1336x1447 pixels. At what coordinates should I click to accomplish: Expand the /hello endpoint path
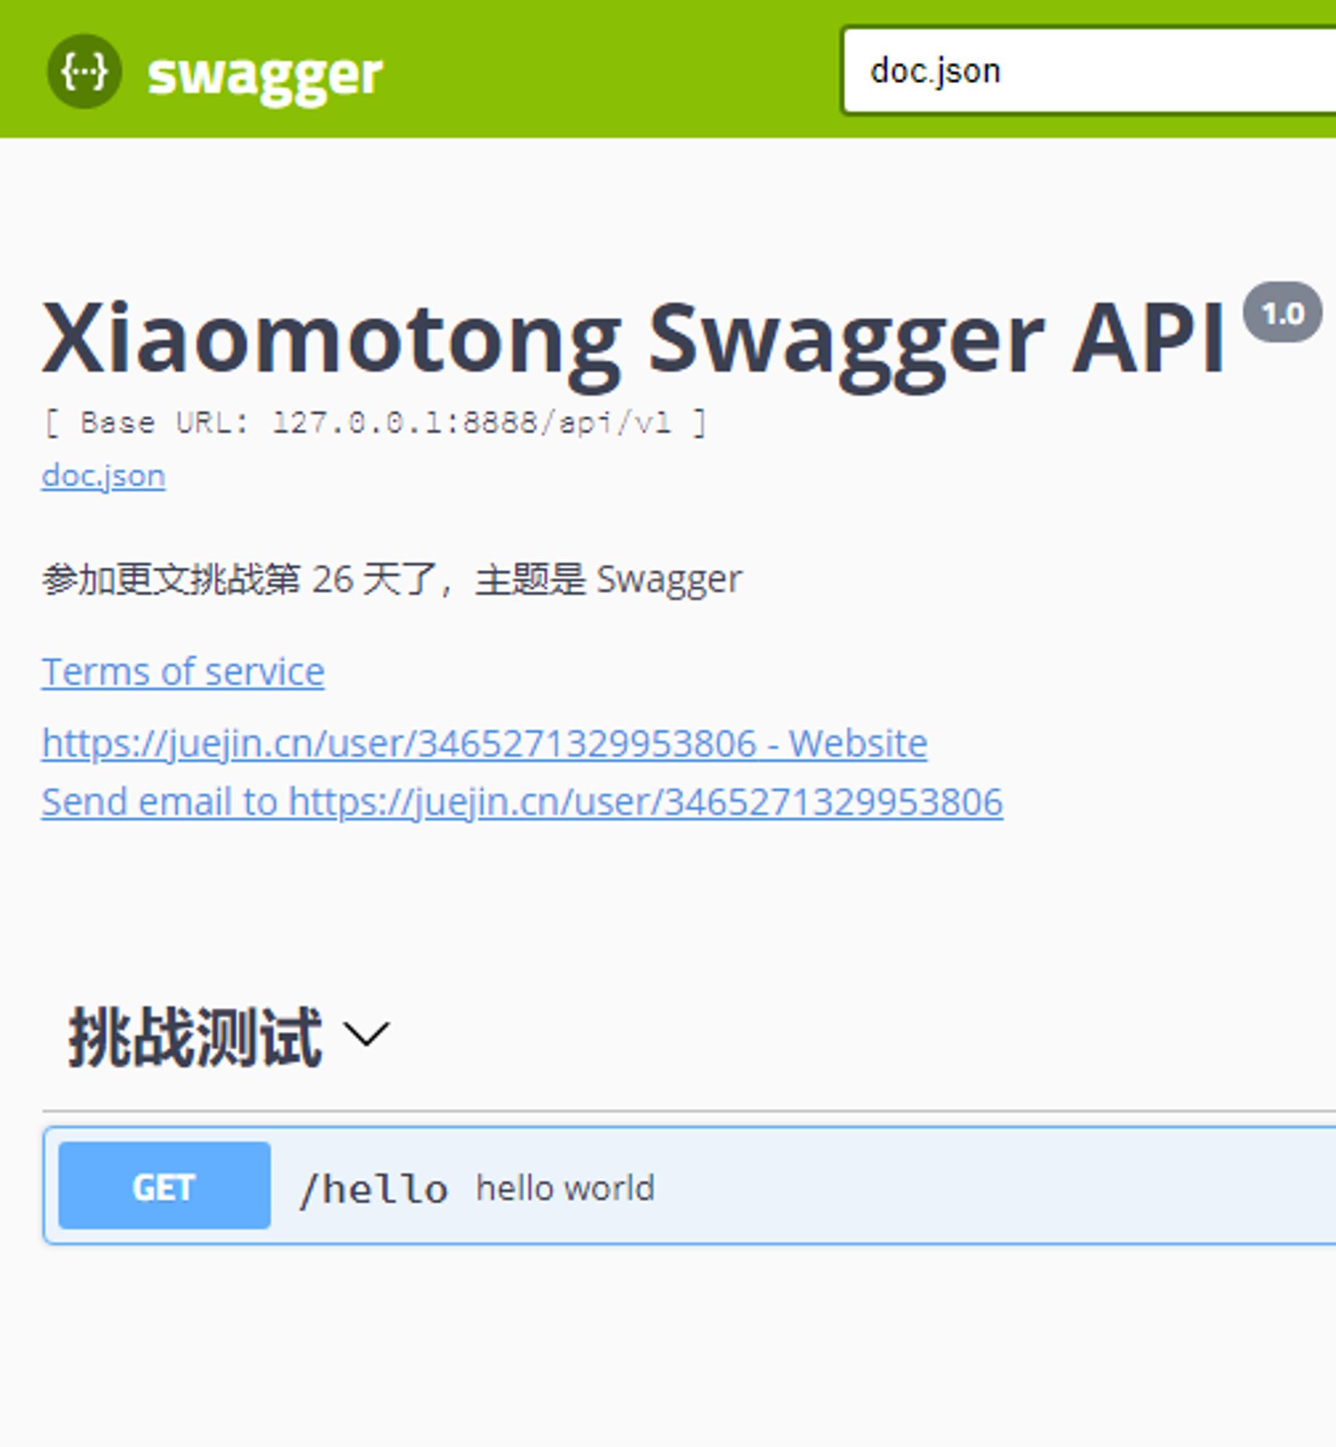coord(374,1189)
